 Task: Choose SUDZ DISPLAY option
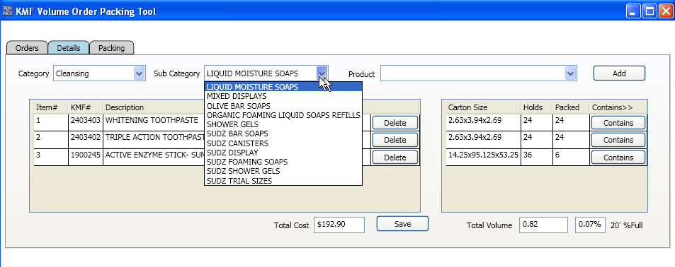click(x=283, y=153)
